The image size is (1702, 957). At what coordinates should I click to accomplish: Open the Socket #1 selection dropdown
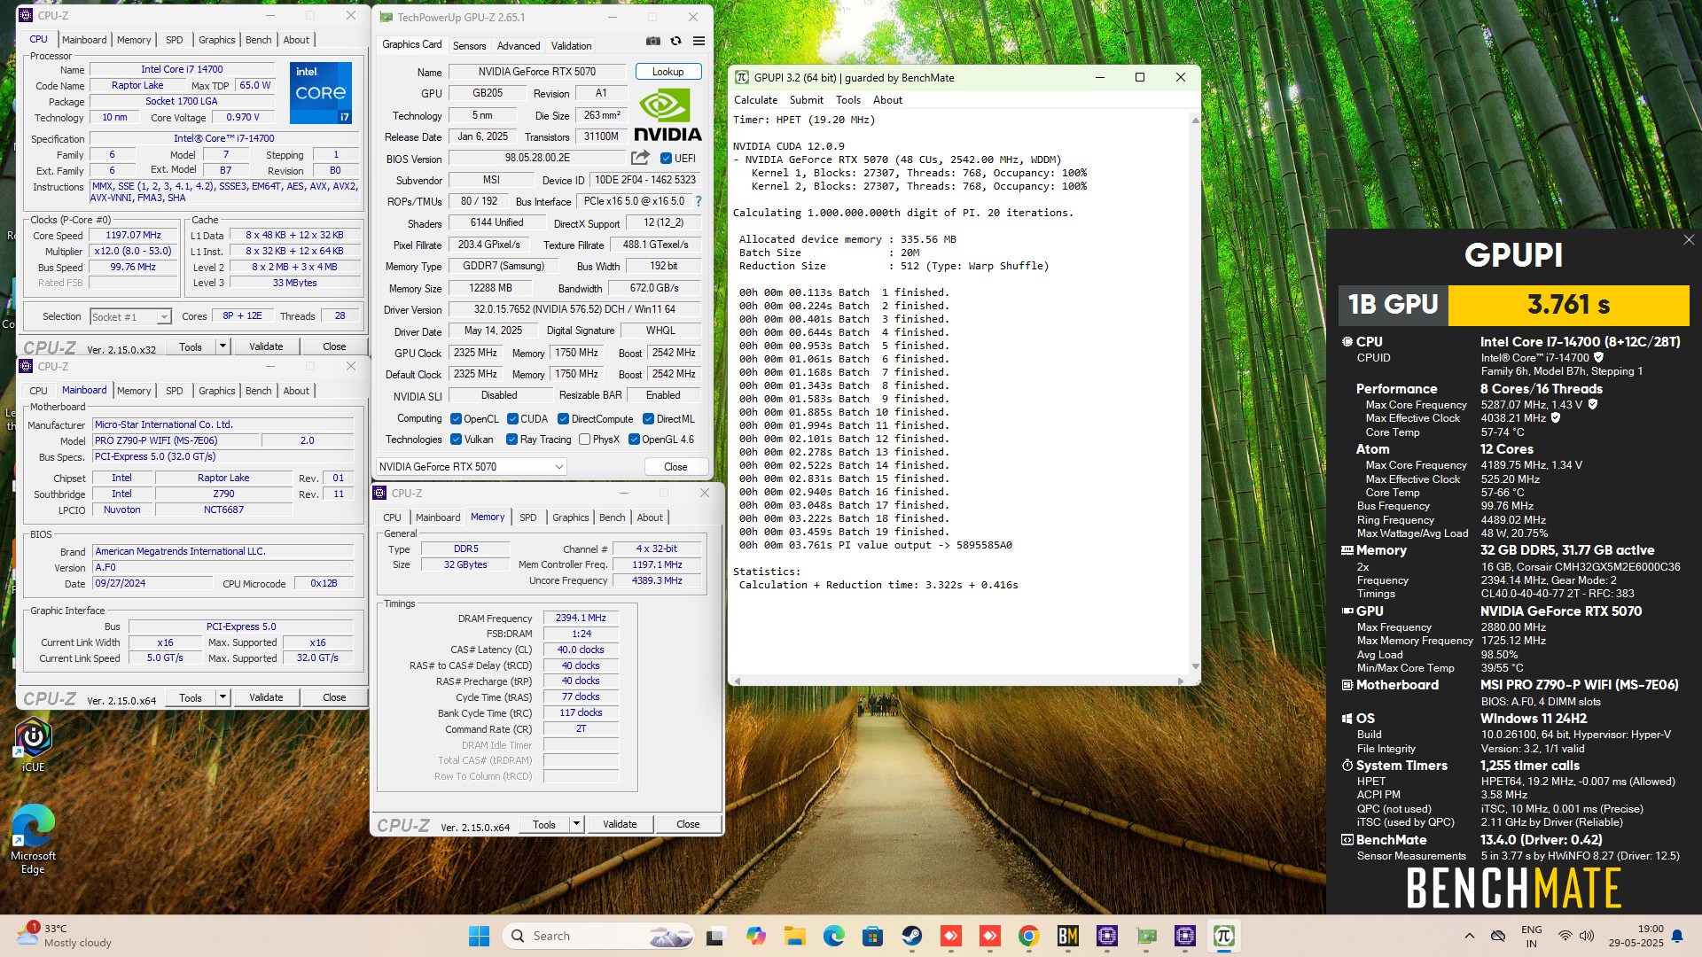[130, 317]
